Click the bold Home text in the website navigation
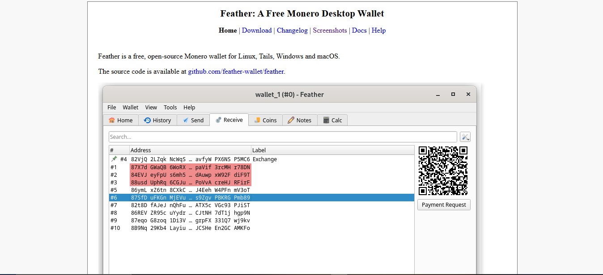This screenshot has width=603, height=275. 228,30
